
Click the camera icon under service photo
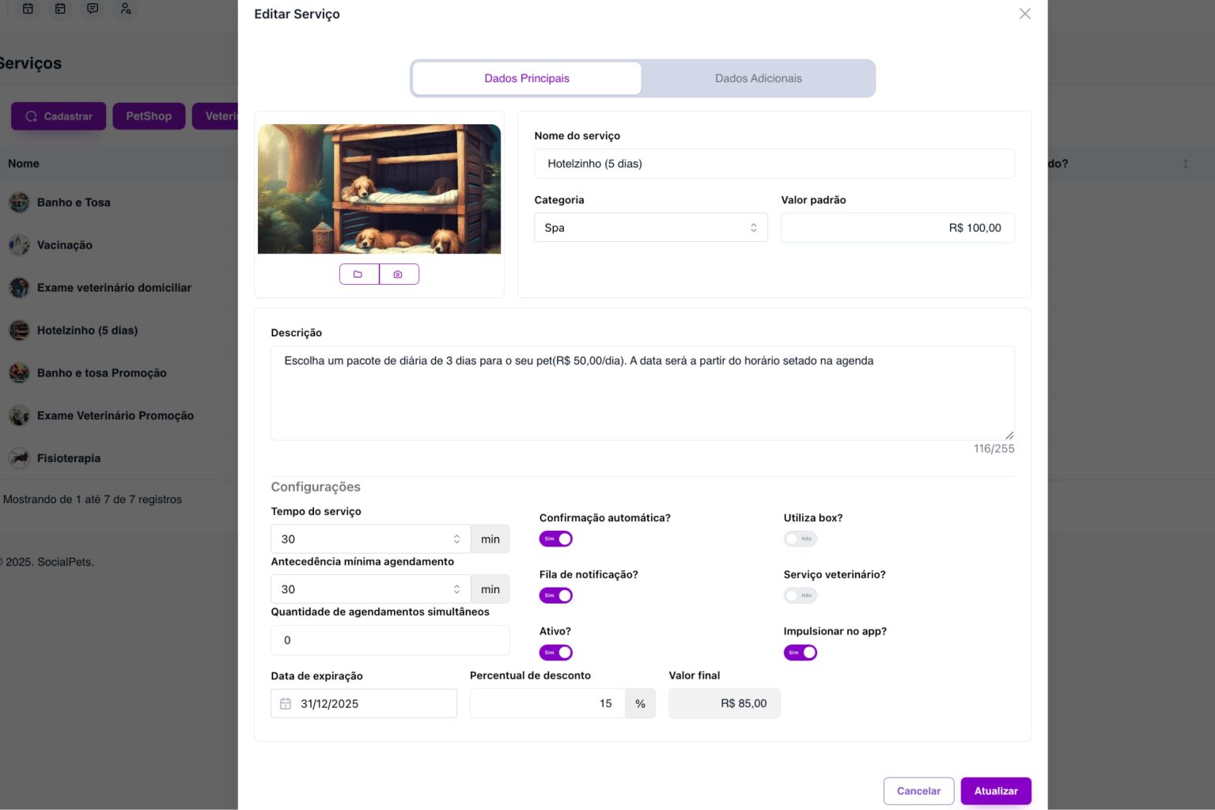point(399,274)
